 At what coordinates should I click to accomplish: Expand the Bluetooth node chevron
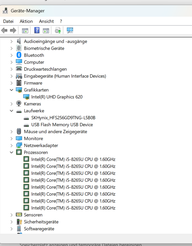tap(11, 55)
